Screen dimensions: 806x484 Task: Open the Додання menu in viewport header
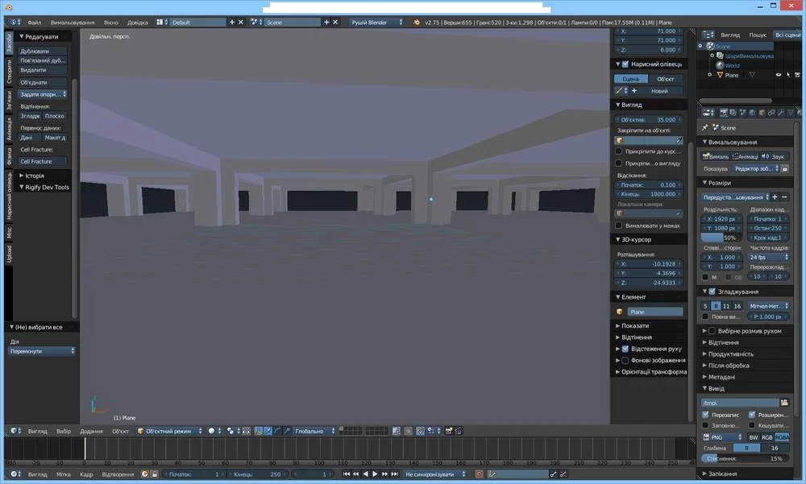pos(91,431)
